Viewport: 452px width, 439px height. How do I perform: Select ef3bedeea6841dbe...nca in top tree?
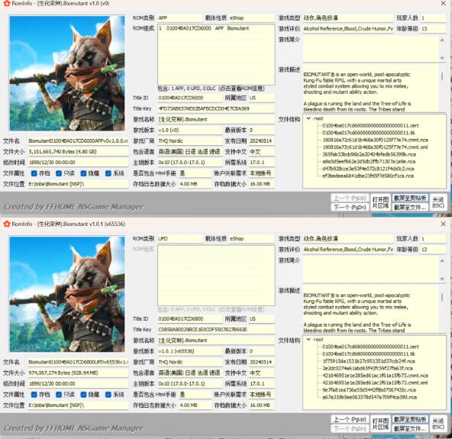(368, 176)
